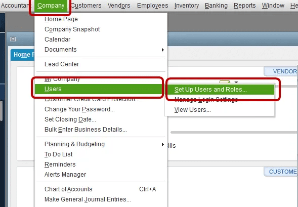This screenshot has height=207, width=298.
Task: Open the Banking menu
Action: (216, 6)
